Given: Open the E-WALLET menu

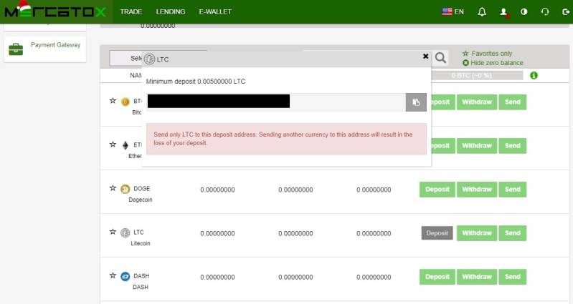Looking at the screenshot, I should coord(215,11).
